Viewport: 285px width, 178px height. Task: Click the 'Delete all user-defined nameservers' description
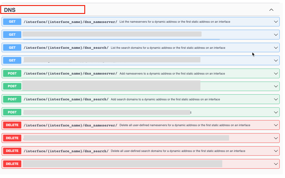[x=185, y=125]
